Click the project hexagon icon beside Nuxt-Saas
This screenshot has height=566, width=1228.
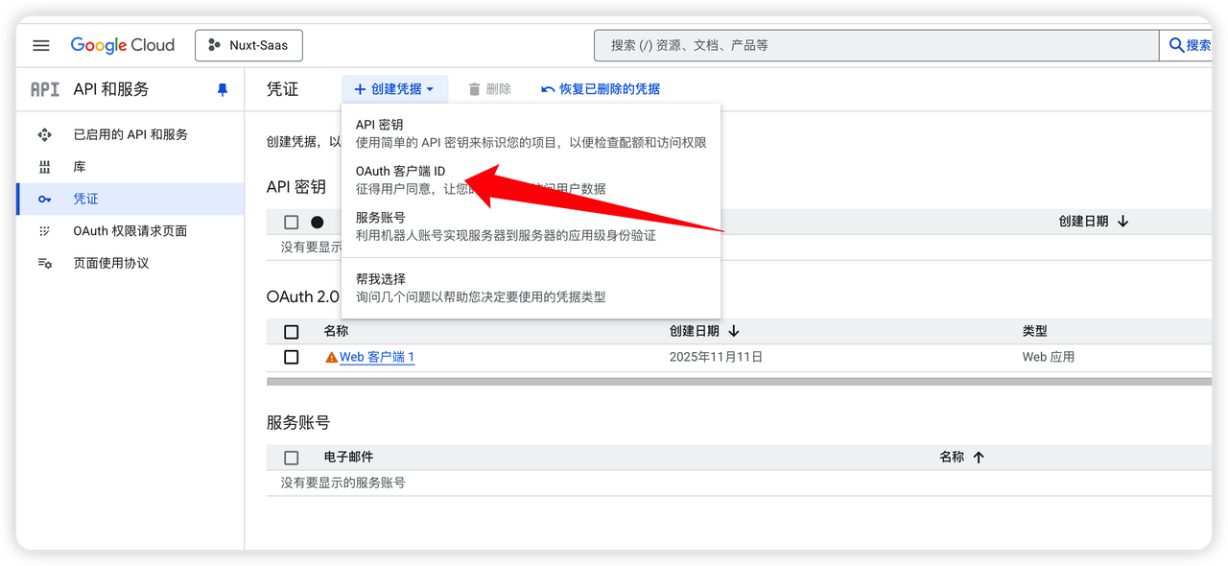pos(215,45)
